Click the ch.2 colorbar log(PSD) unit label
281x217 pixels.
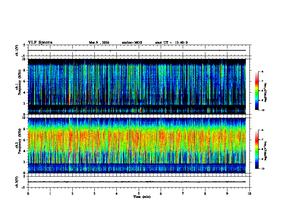[x=265, y=151]
